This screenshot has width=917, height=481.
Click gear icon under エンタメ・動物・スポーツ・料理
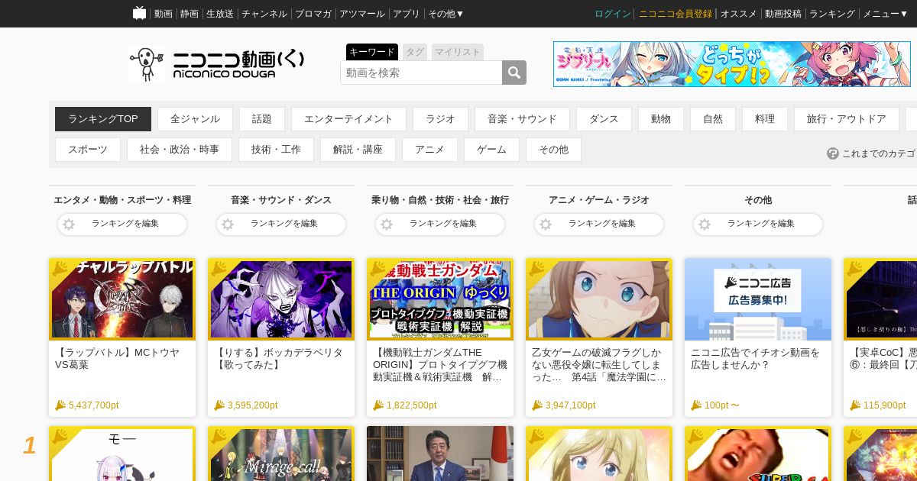coord(69,224)
